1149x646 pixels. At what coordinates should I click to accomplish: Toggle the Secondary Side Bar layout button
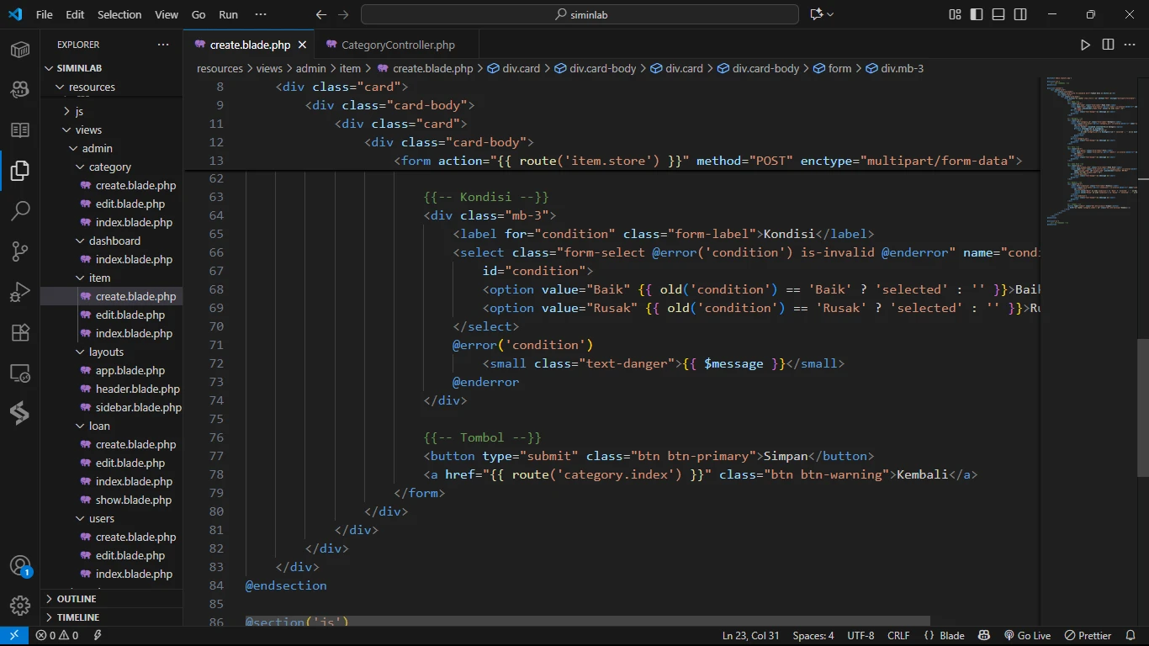click(x=1020, y=14)
